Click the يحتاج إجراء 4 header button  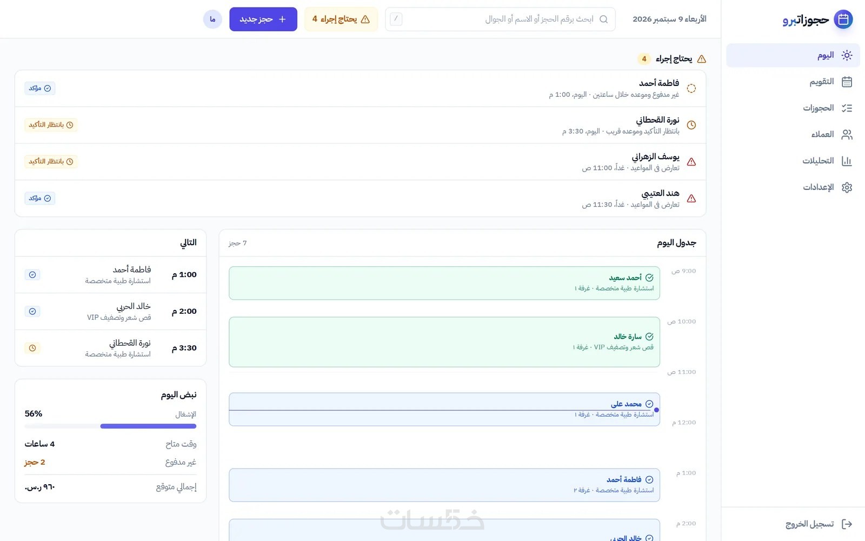point(341,19)
